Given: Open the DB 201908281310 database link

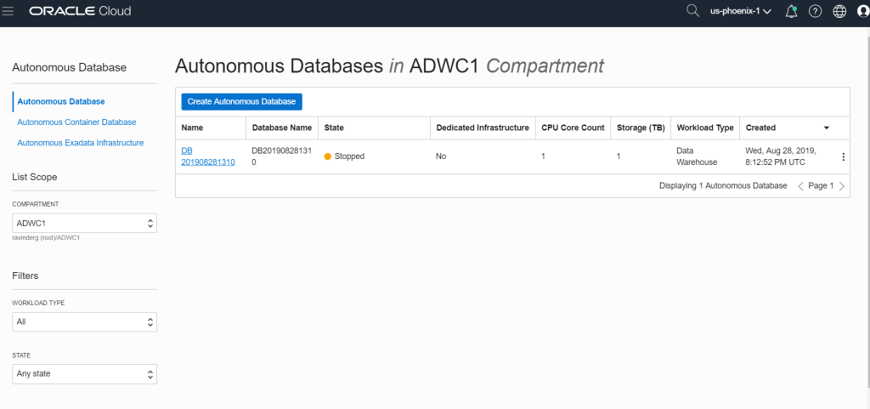Looking at the screenshot, I should point(207,156).
